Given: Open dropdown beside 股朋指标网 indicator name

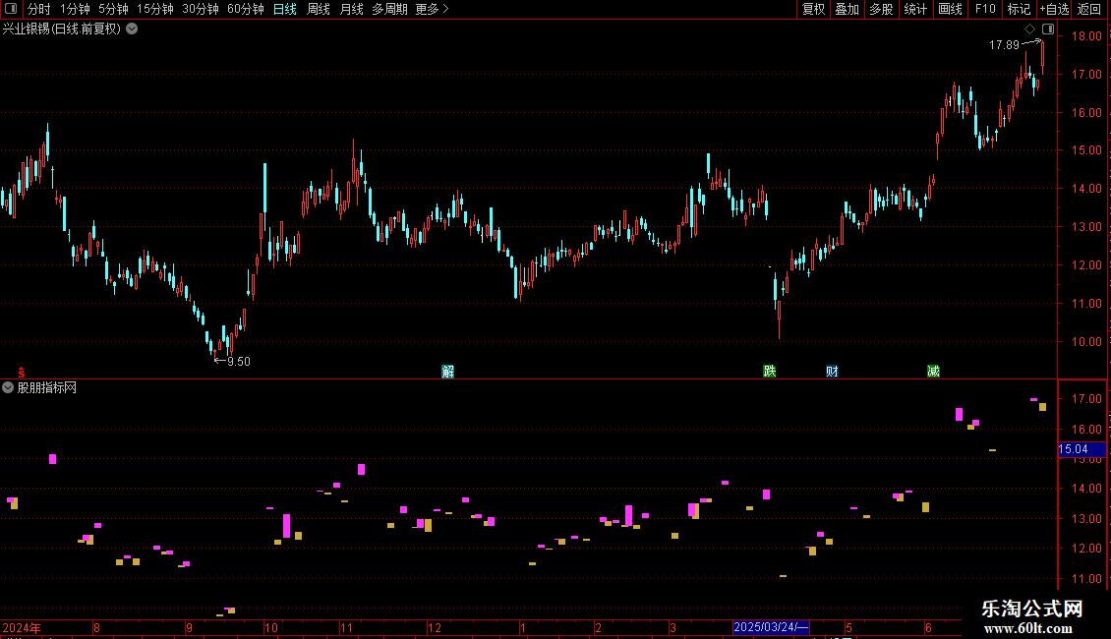Looking at the screenshot, I should click(x=8, y=387).
